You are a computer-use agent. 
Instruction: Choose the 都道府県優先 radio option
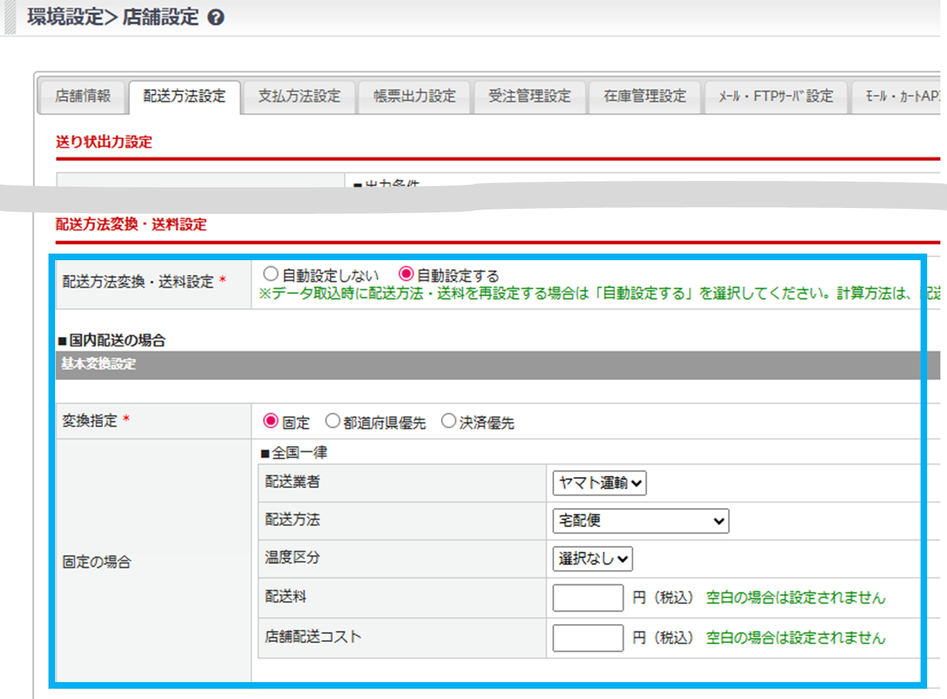(x=333, y=421)
